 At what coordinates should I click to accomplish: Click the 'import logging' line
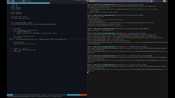[16, 8]
